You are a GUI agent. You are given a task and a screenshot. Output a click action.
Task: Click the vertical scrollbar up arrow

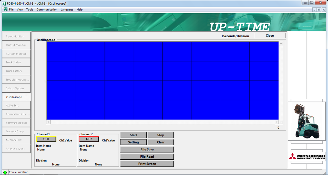pyautogui.click(x=281, y=43)
